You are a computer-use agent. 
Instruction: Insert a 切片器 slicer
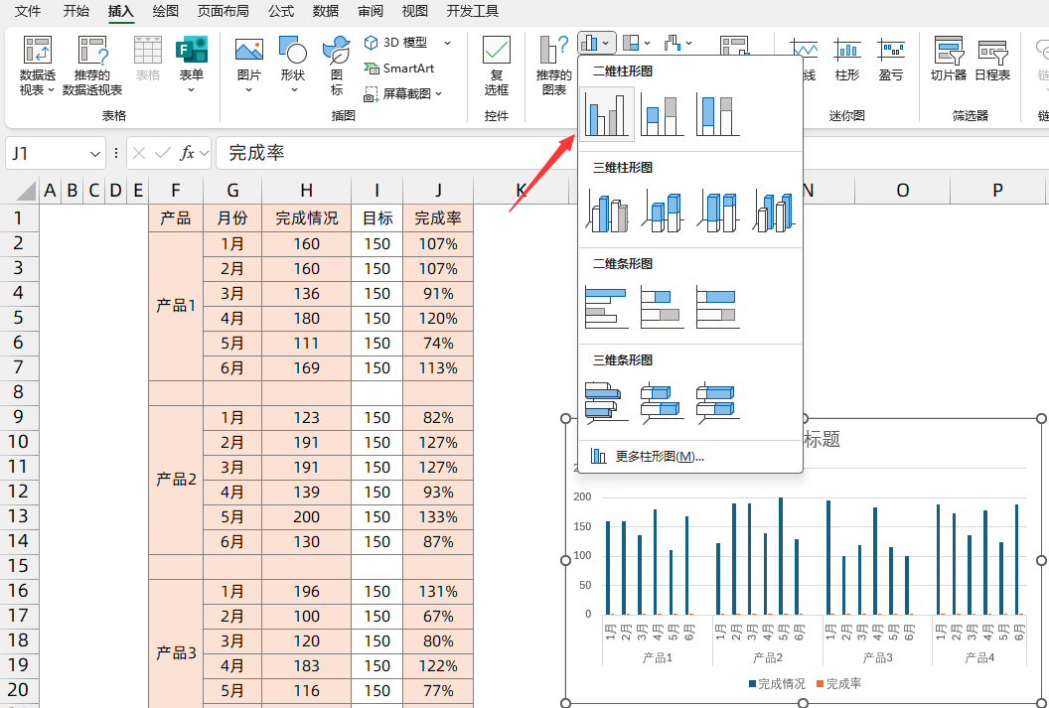pos(949,61)
